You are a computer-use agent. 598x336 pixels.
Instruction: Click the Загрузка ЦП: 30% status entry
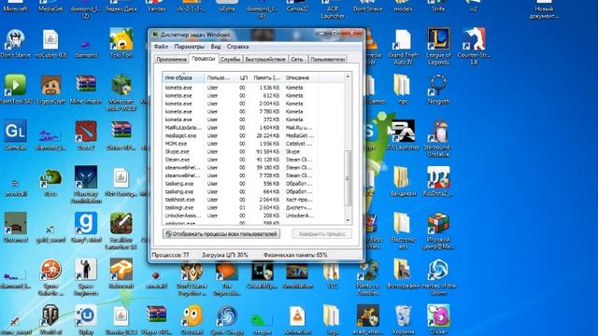point(225,255)
